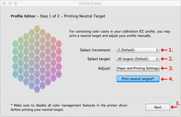Click red arrow number 2 beside target
Screen dimensions: 181x117
pos(164,59)
